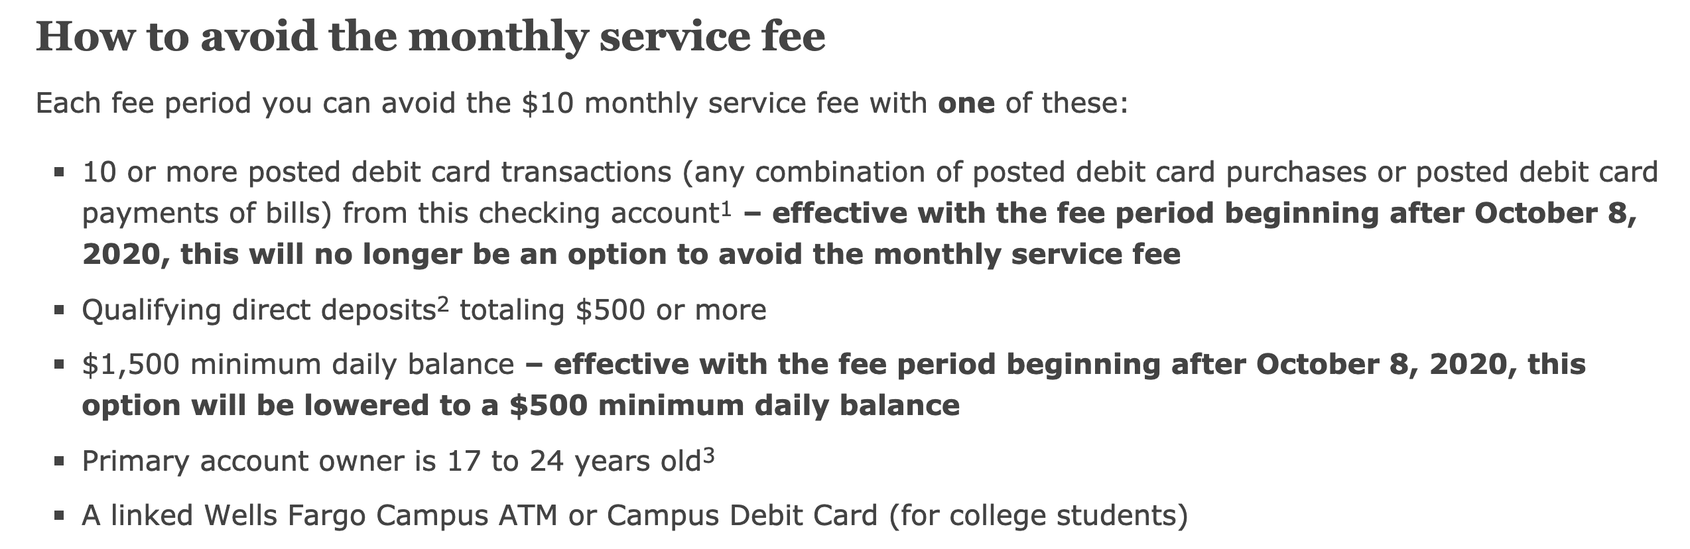1690x549 pixels.
Task: Click the 'How to avoid the monthly service fee' heading
Action: click(430, 36)
